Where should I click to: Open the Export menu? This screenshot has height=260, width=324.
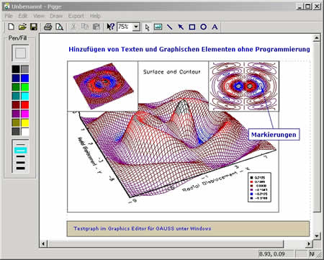(x=76, y=16)
